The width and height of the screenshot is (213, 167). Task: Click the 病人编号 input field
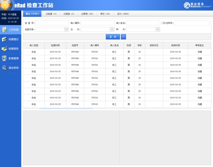pyautogui.click(x=98, y=23)
